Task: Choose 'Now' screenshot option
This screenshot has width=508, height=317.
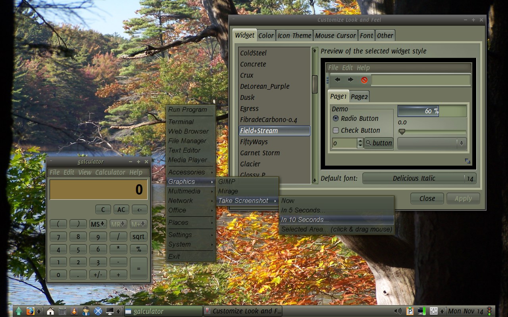Action: coord(337,201)
